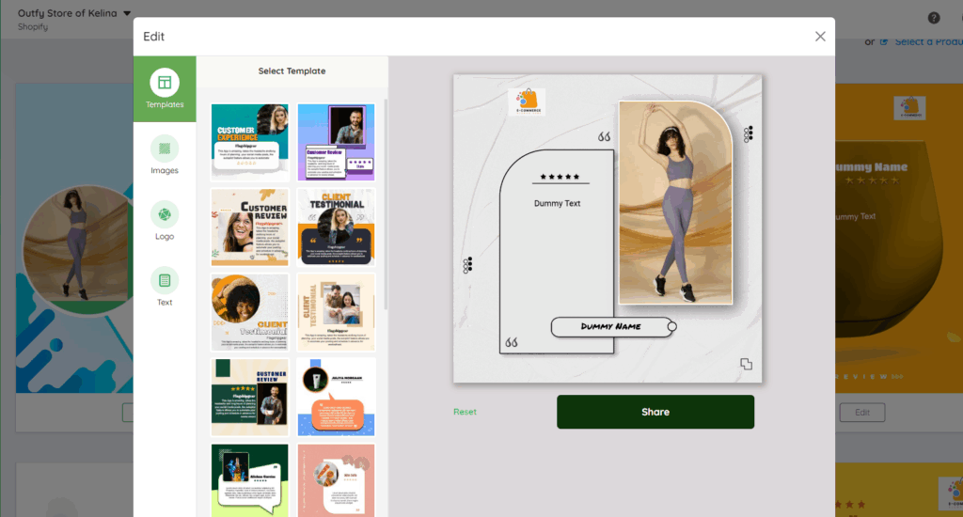Choose the Client Testimonial orange-black template
The width and height of the screenshot is (963, 517).
point(336,227)
